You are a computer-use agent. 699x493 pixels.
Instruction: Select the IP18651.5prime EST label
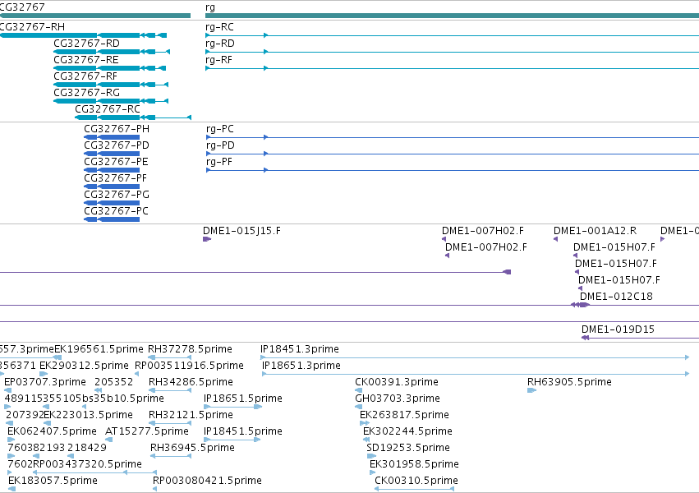point(243,399)
